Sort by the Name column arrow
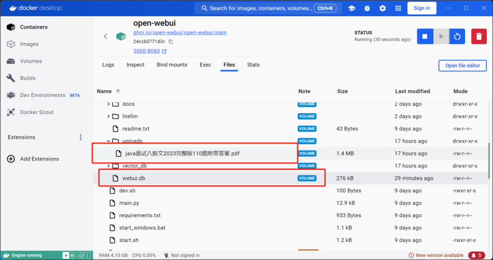 pyautogui.click(x=118, y=91)
